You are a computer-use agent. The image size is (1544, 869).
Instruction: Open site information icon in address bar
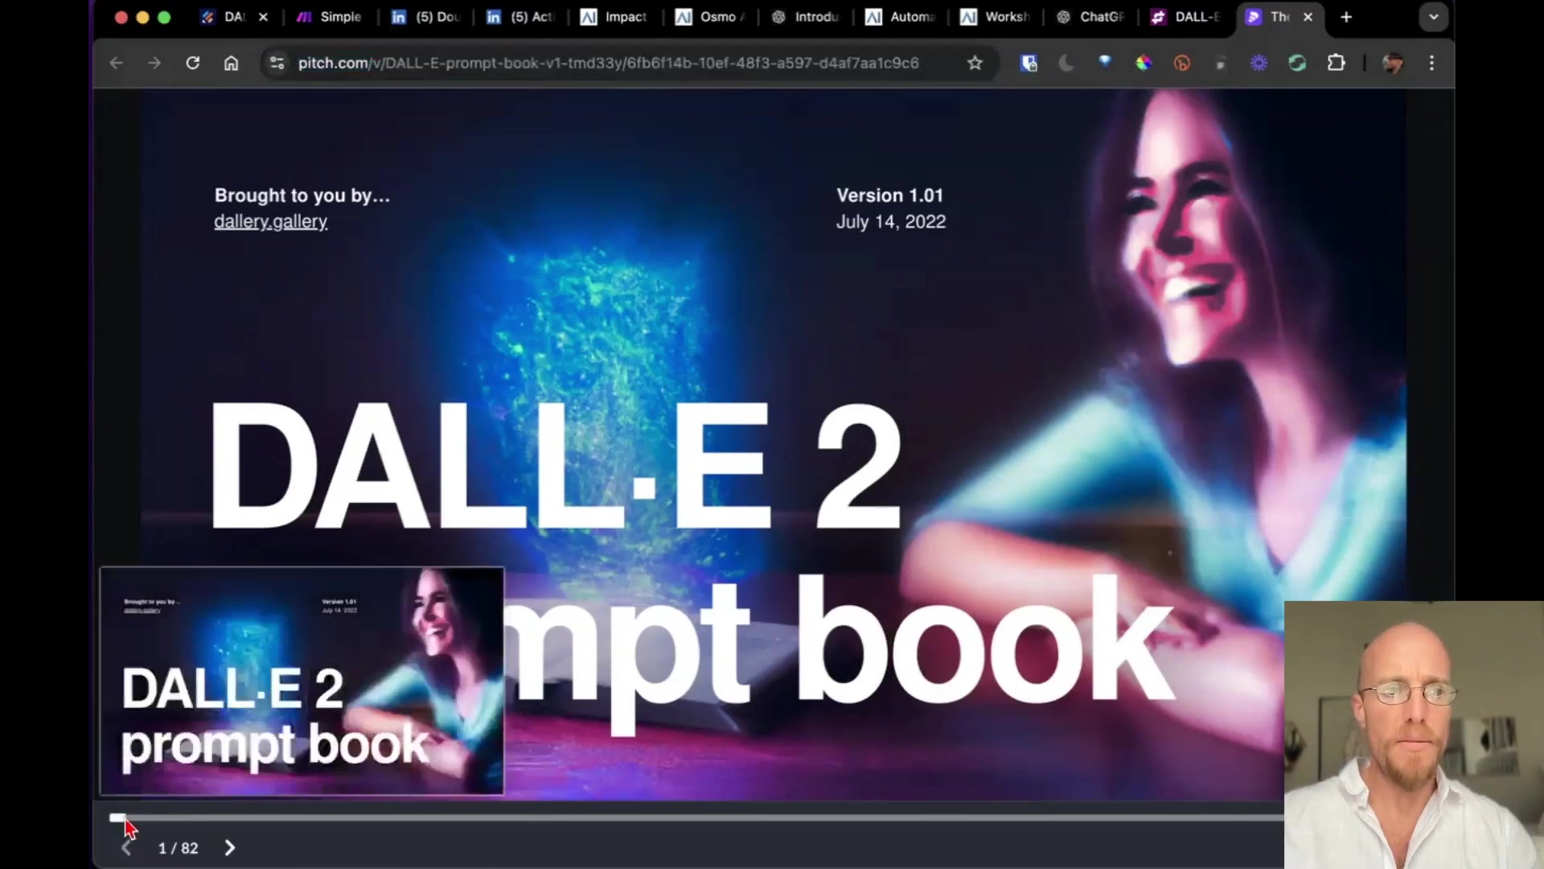pyautogui.click(x=277, y=63)
